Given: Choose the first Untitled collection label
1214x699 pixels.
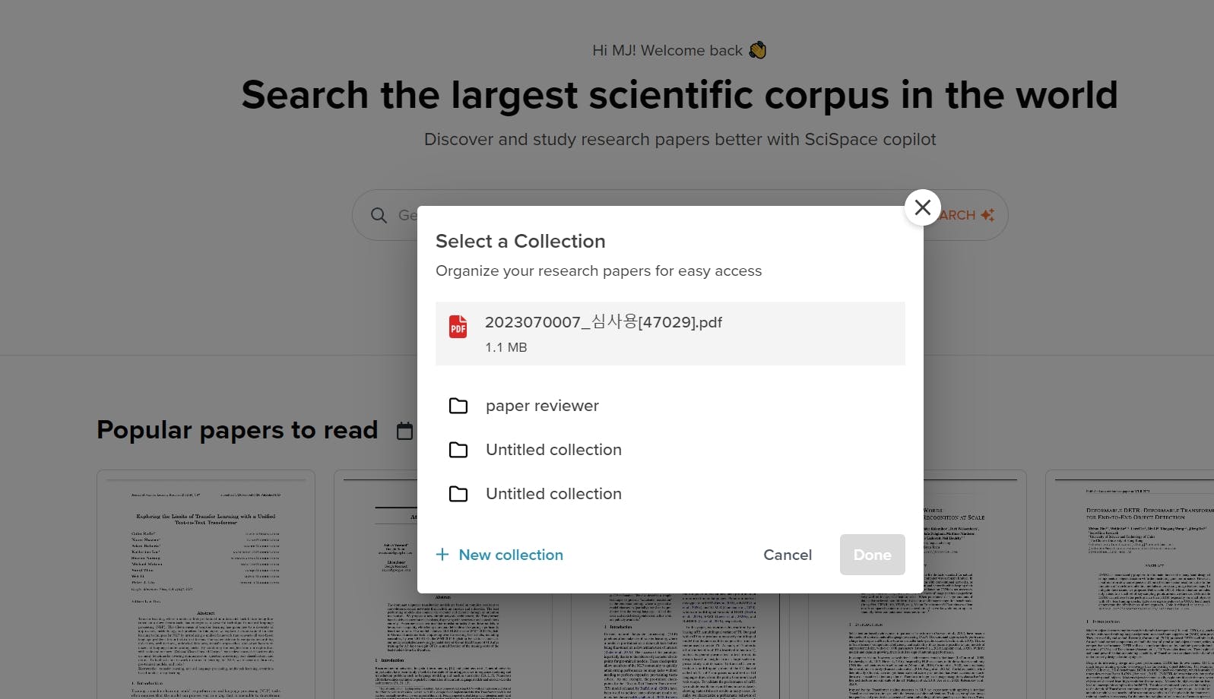Looking at the screenshot, I should click(x=553, y=450).
